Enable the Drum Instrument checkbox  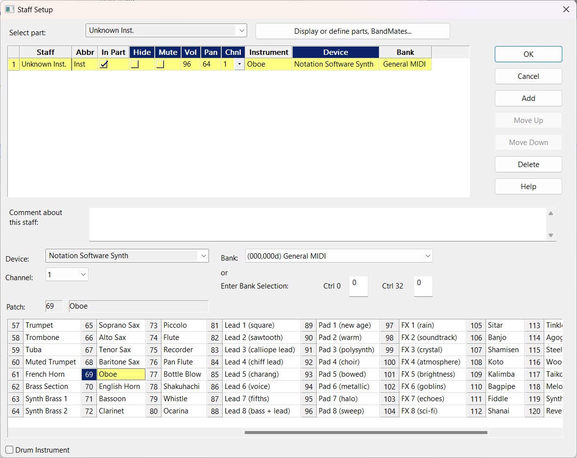click(x=9, y=450)
